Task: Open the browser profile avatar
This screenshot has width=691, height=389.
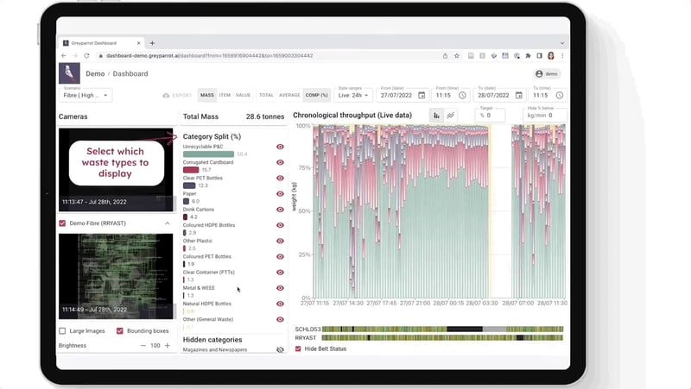Action: [551, 56]
